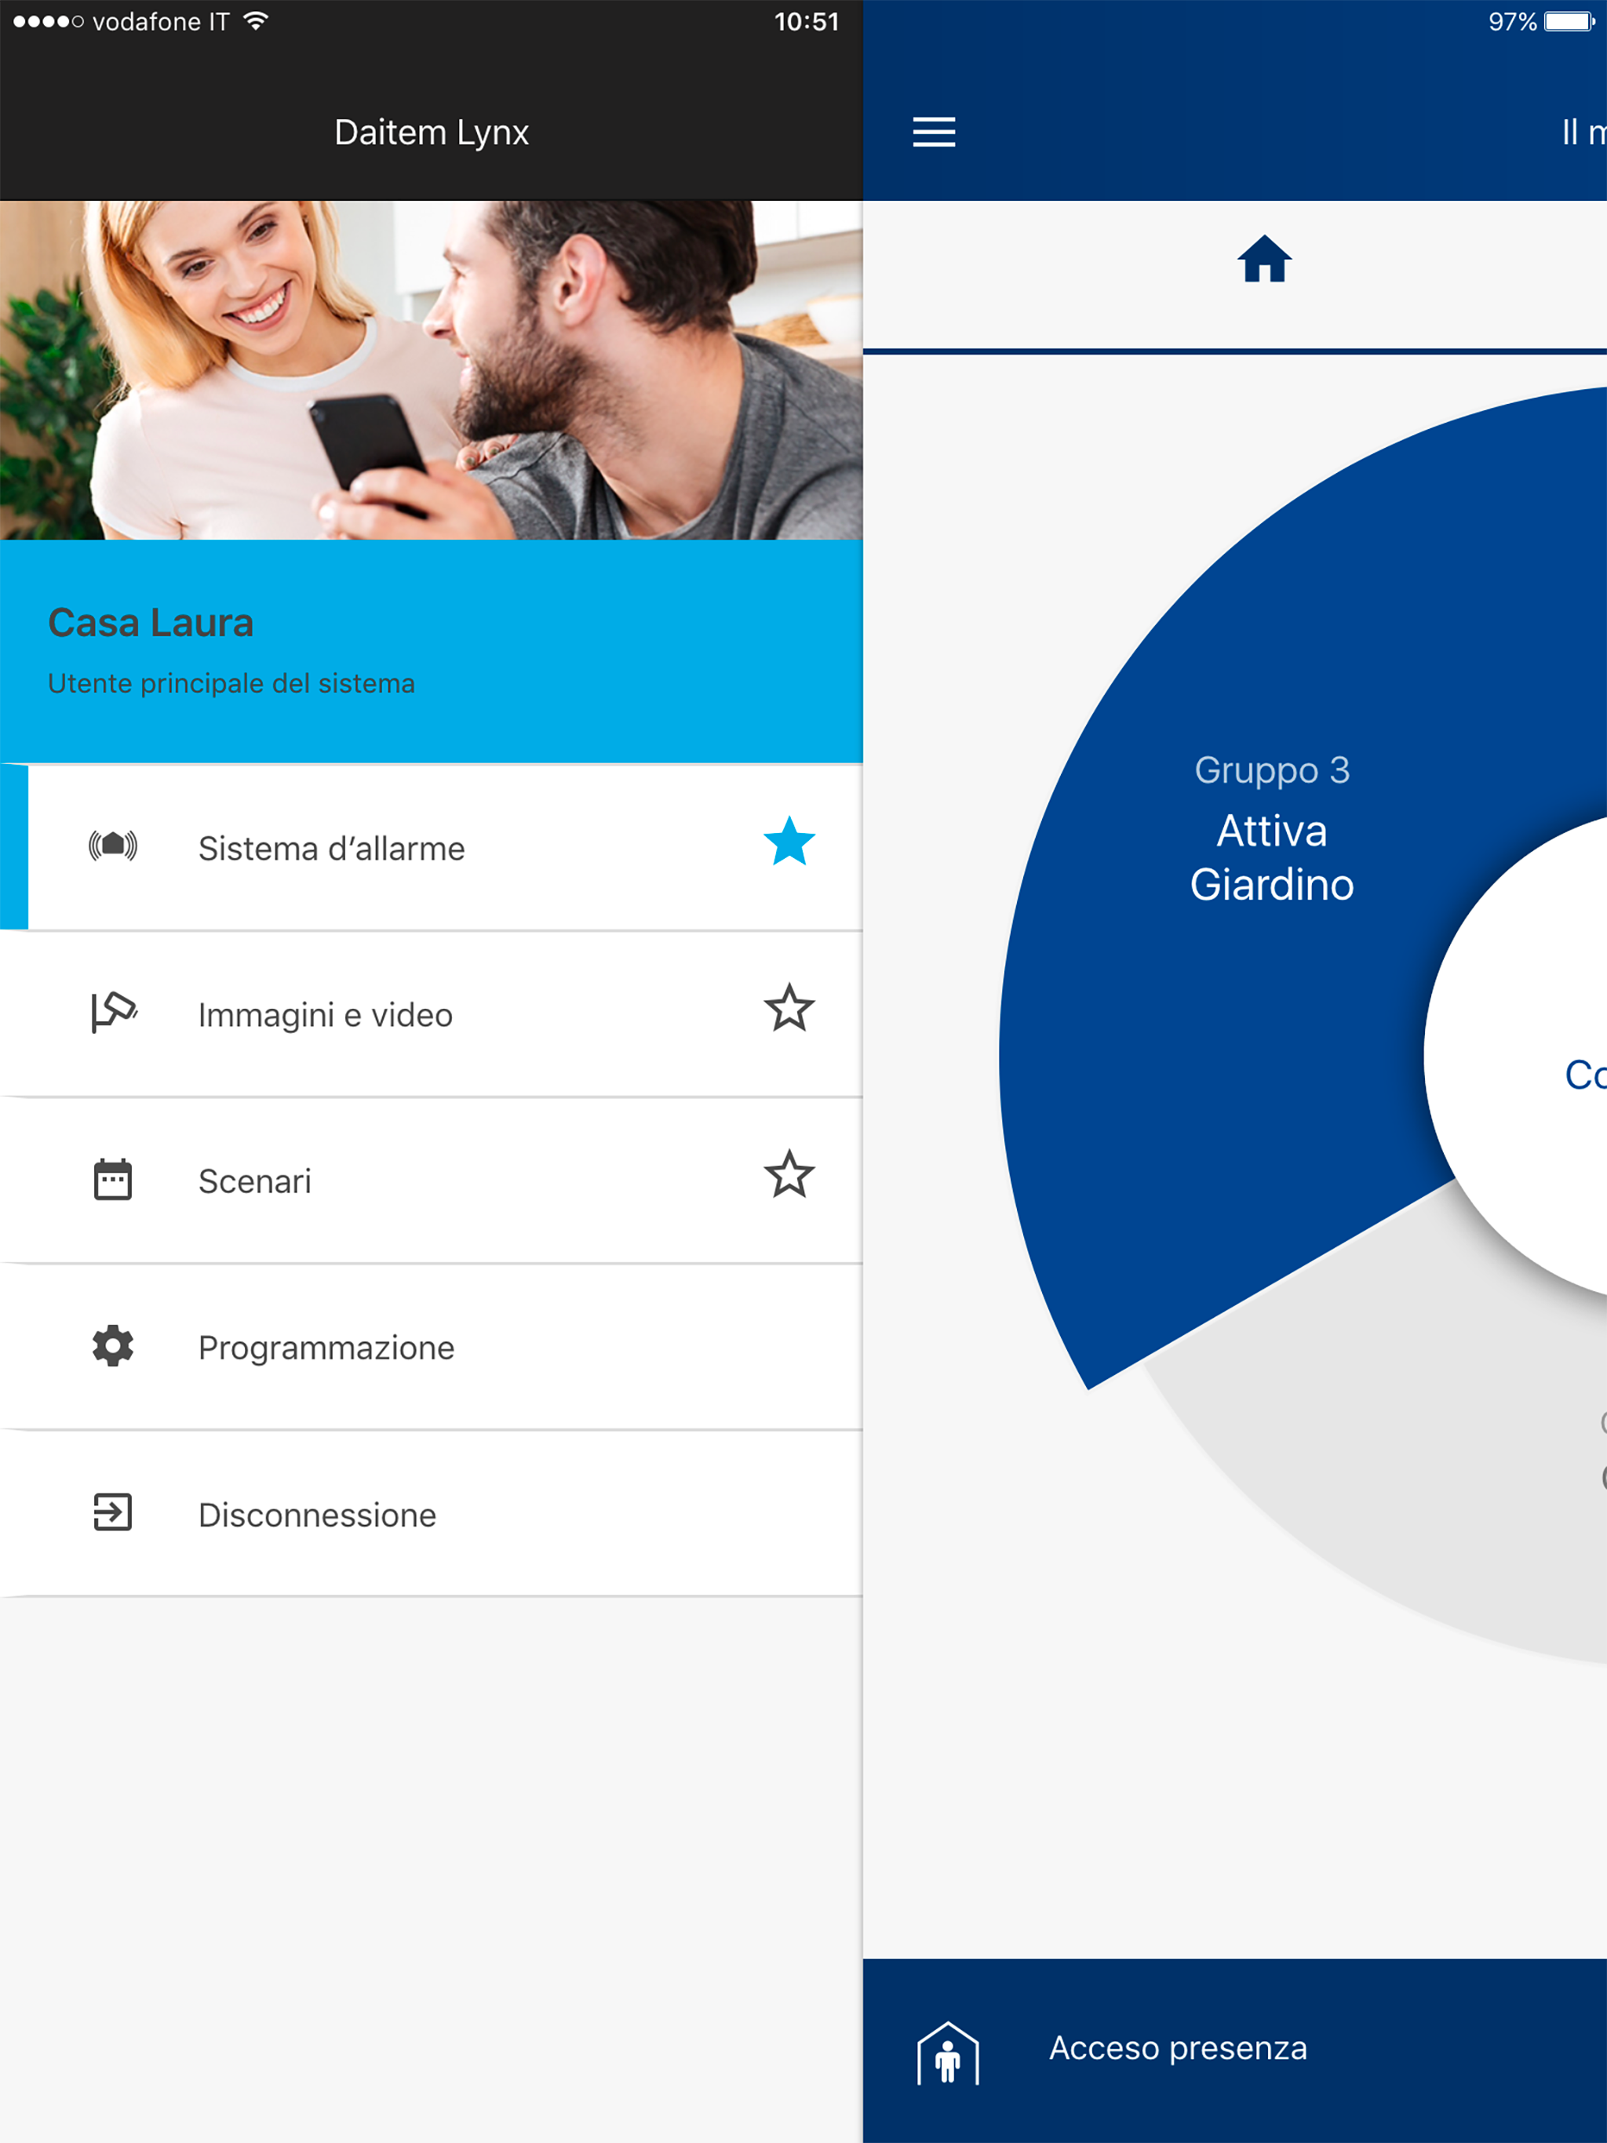Favorite Immagini e video star
The image size is (1607, 2143).
click(x=789, y=1009)
